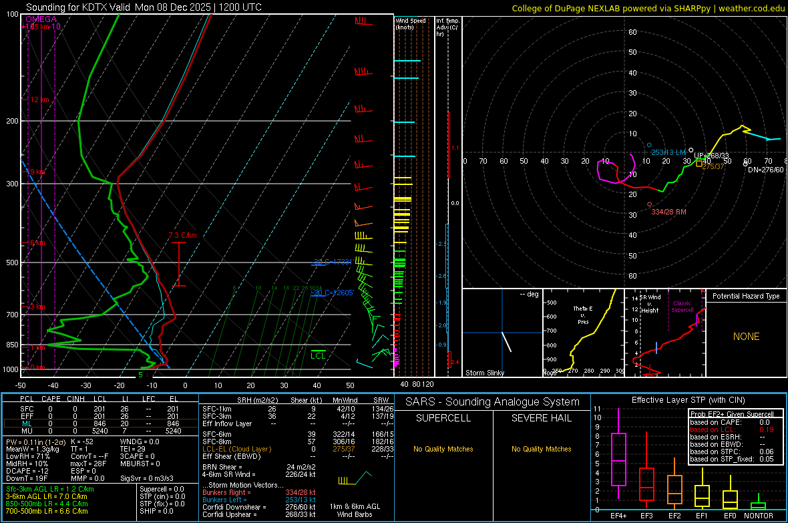Click 'No Quality Matches' under SUPERCELL
Screen dimensions: 788x523
pos(443,449)
